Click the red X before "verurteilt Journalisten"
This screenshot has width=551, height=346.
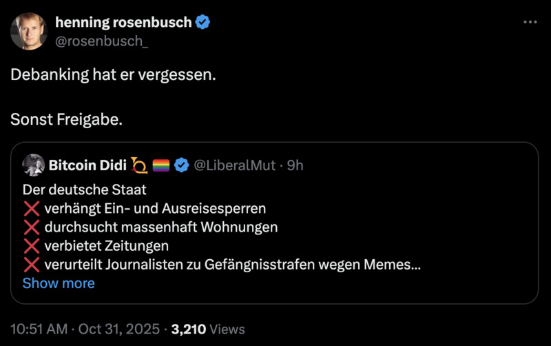point(32,265)
